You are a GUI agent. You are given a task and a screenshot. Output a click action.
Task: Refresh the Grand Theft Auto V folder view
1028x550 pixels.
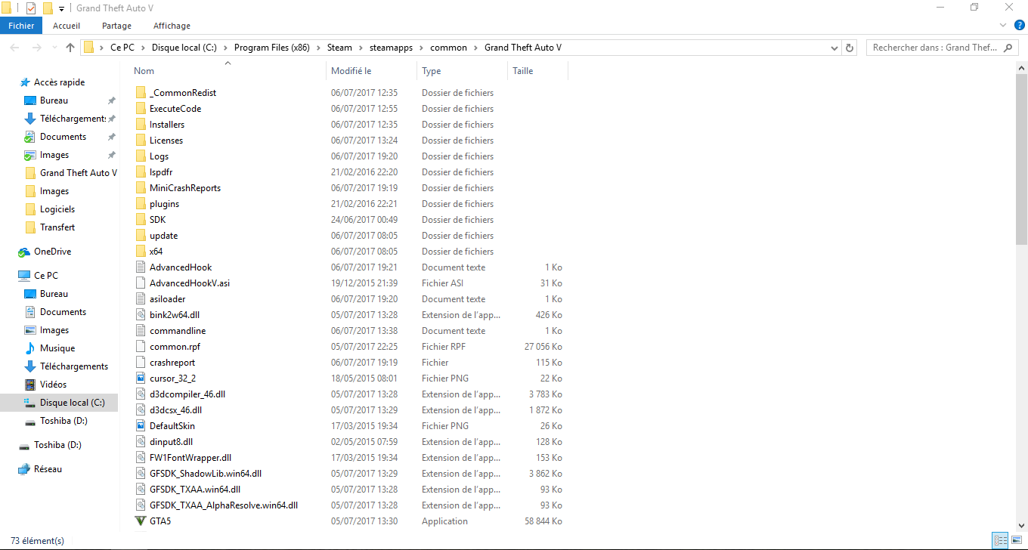pyautogui.click(x=850, y=48)
